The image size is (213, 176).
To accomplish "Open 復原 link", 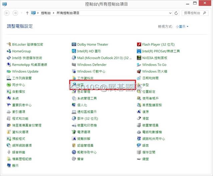I will point(146,112).
